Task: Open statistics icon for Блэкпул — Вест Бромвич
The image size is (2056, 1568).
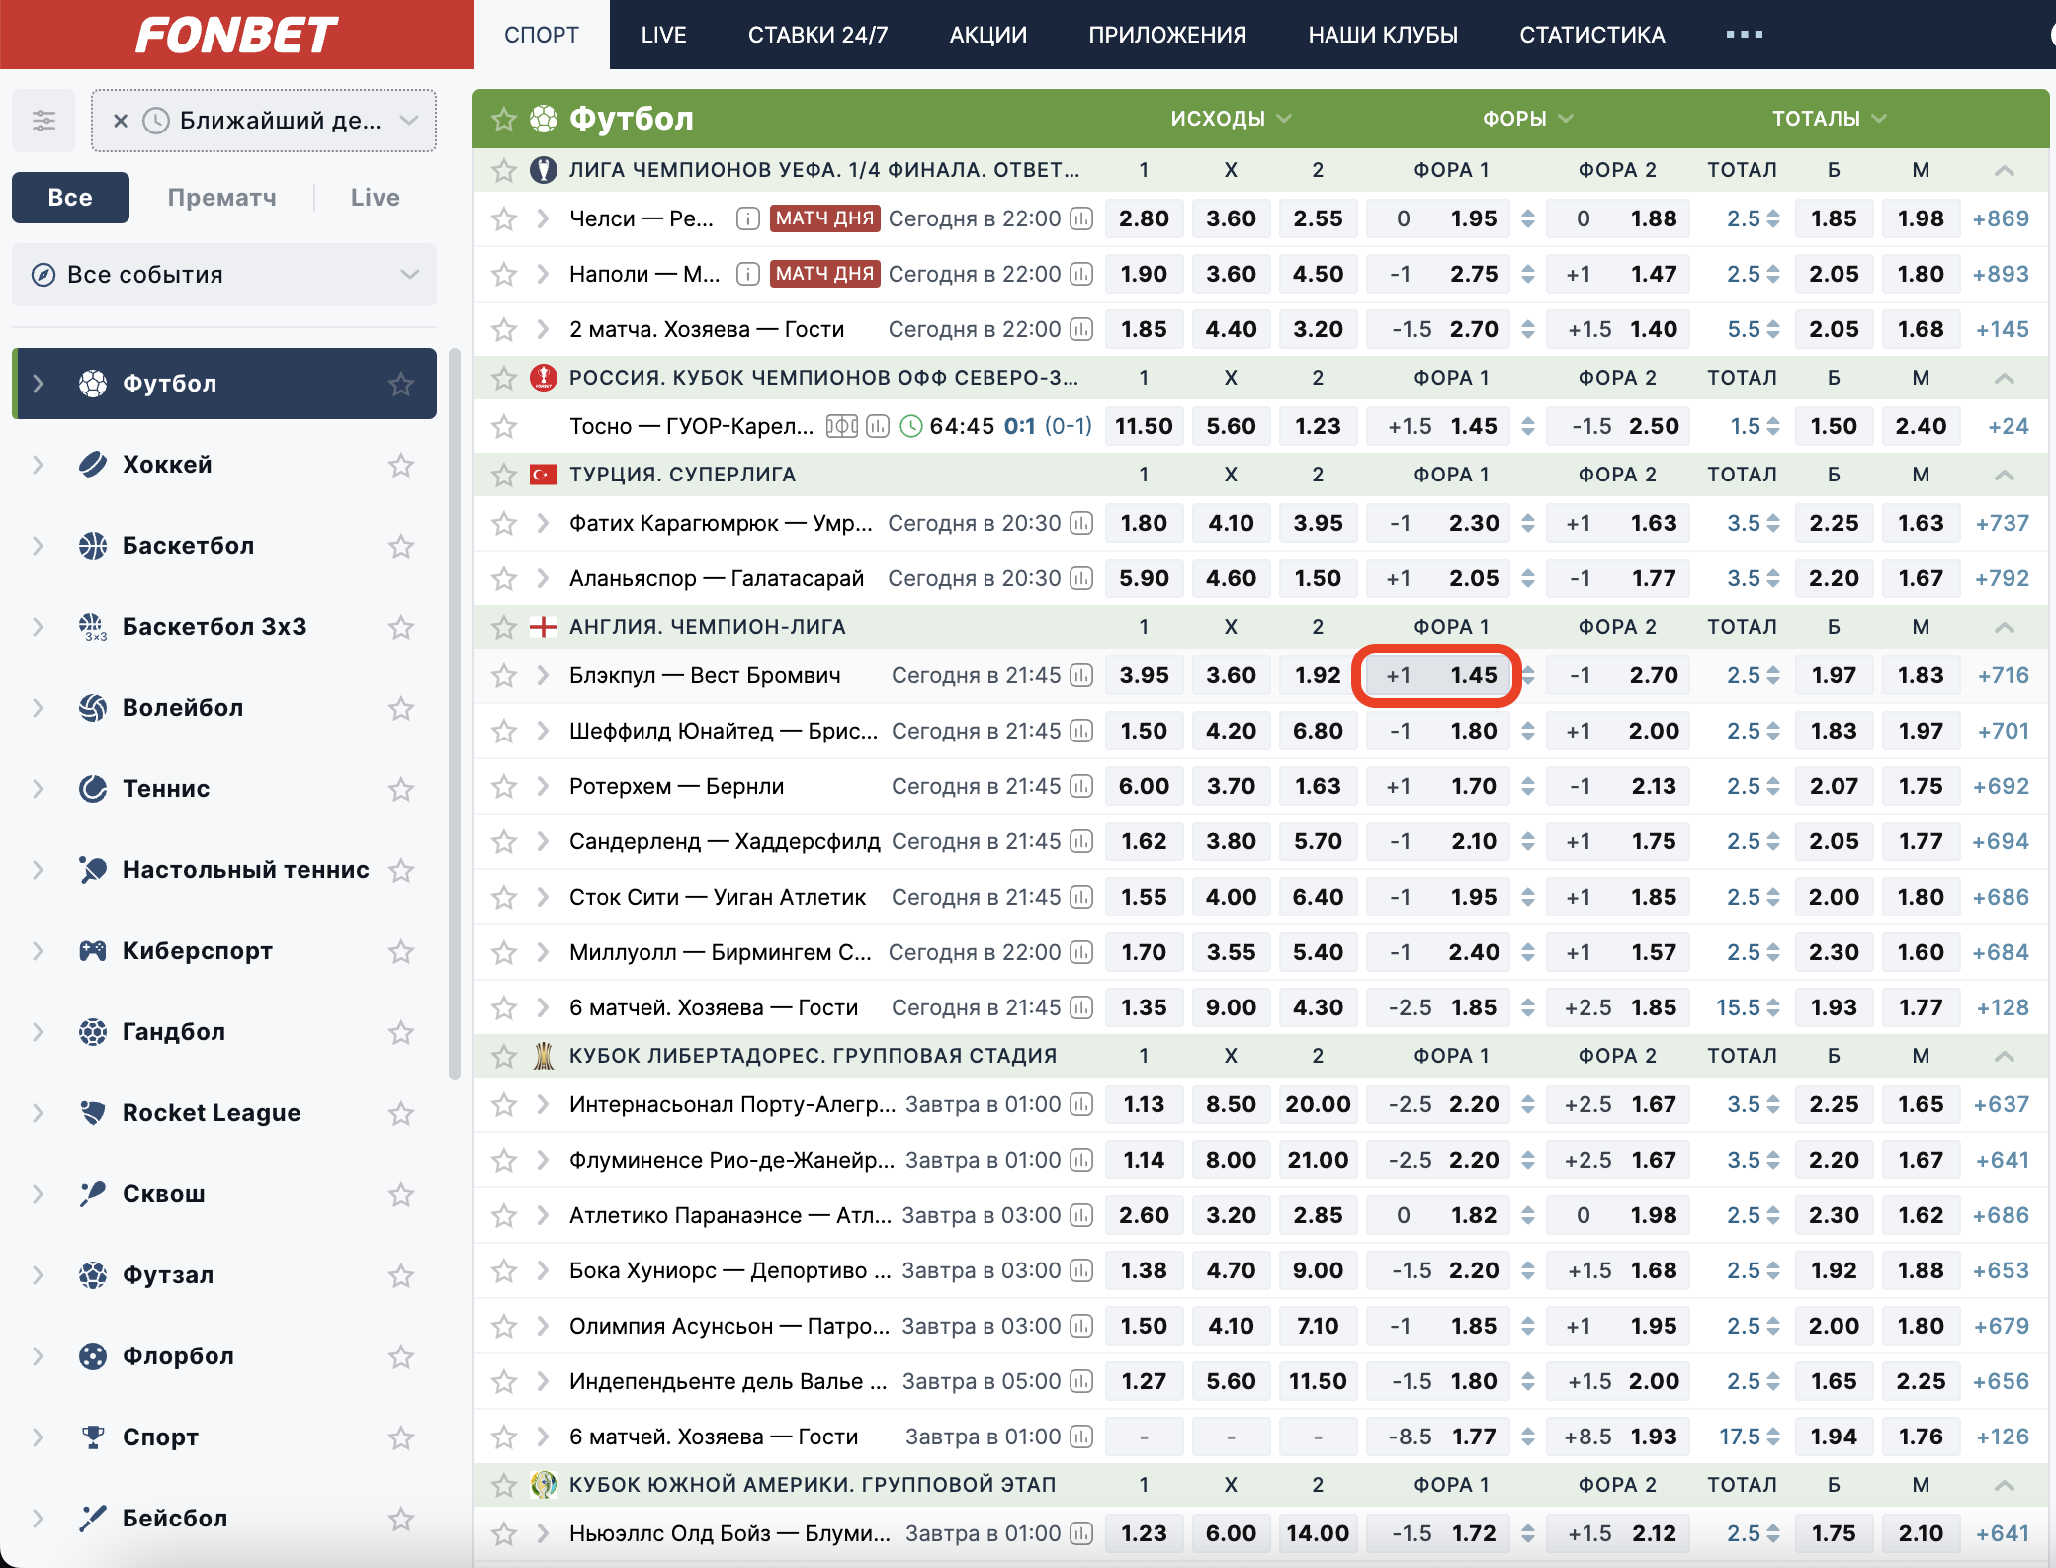Action: (1082, 675)
